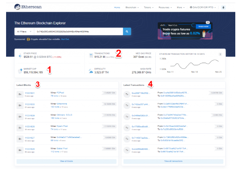
Task: Open the 74 txns link under Spark Pool
Action: tap(54, 129)
